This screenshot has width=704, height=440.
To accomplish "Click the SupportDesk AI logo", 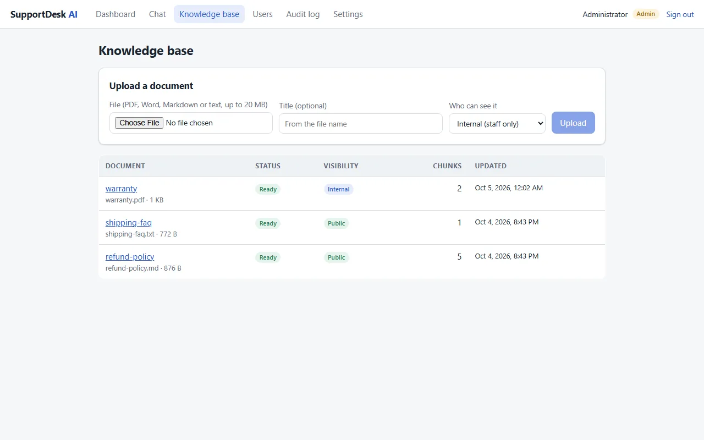I will (x=44, y=14).
